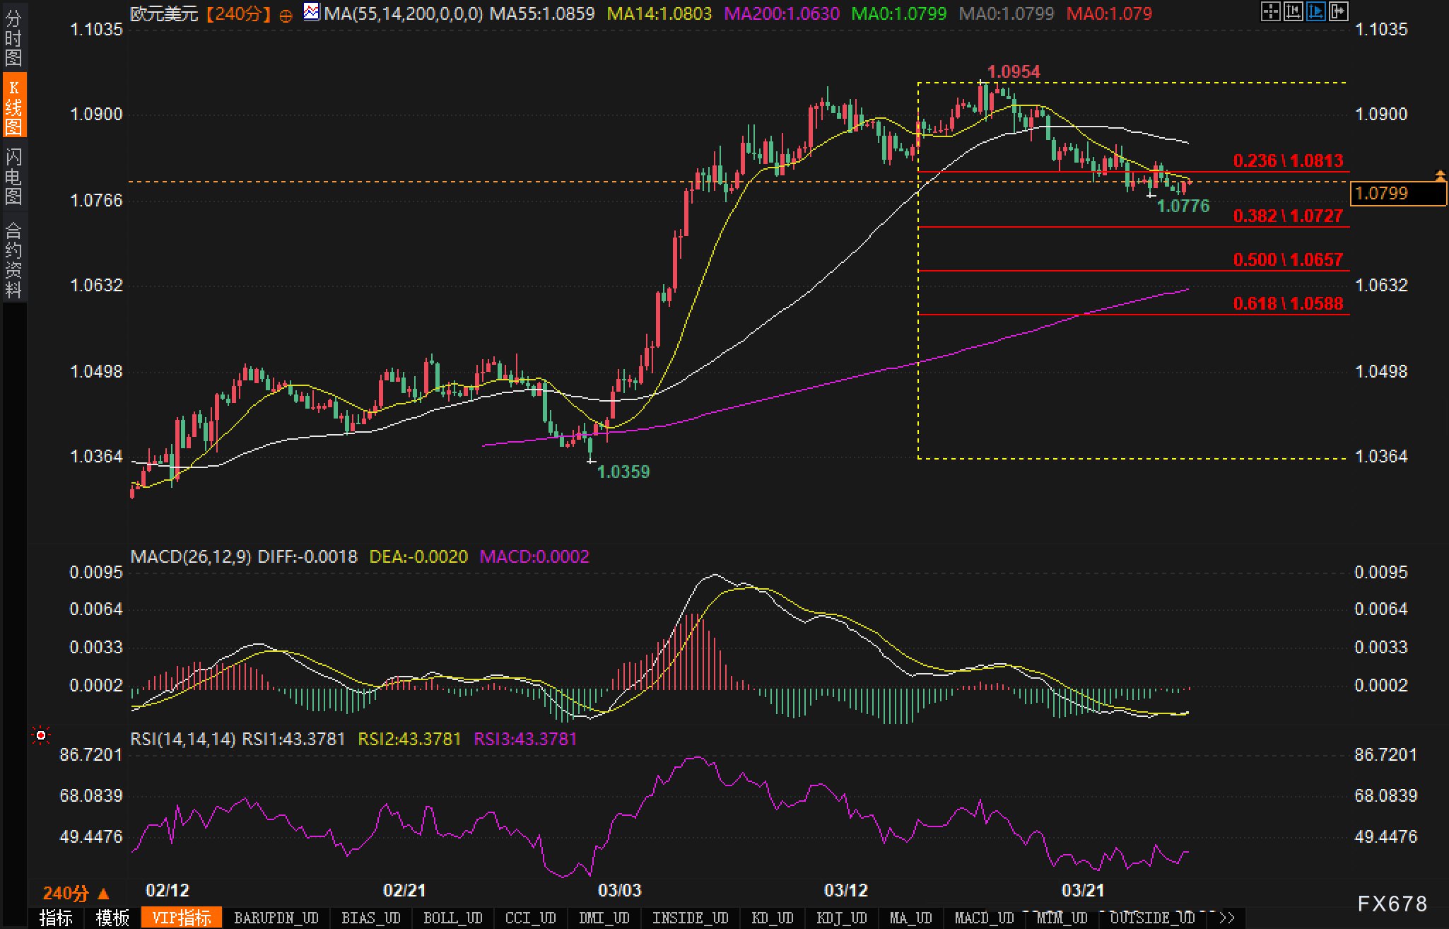Switch to 分时图 view in sidebar
The image size is (1449, 929).
[13, 38]
